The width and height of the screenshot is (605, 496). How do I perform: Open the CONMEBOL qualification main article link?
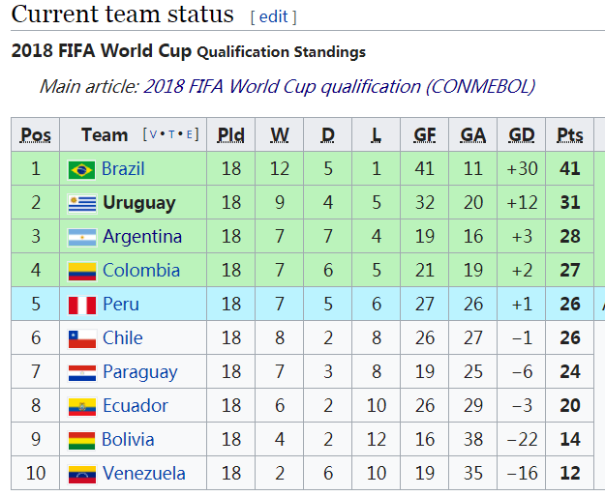coord(339,86)
